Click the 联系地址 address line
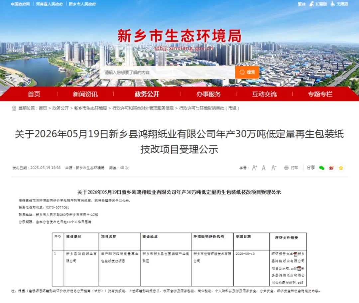Viewport: 359px width, 303px height. coord(59,215)
